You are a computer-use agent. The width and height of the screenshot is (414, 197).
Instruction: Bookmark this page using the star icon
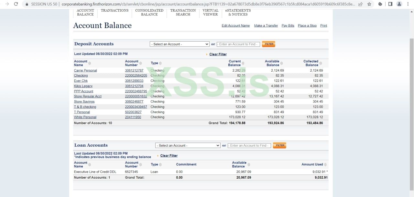click(x=369, y=4)
